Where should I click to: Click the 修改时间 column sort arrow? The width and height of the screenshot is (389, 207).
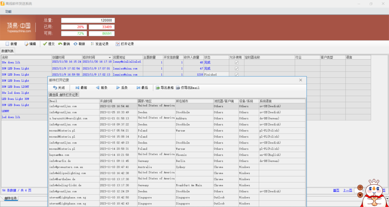coord(110,57)
